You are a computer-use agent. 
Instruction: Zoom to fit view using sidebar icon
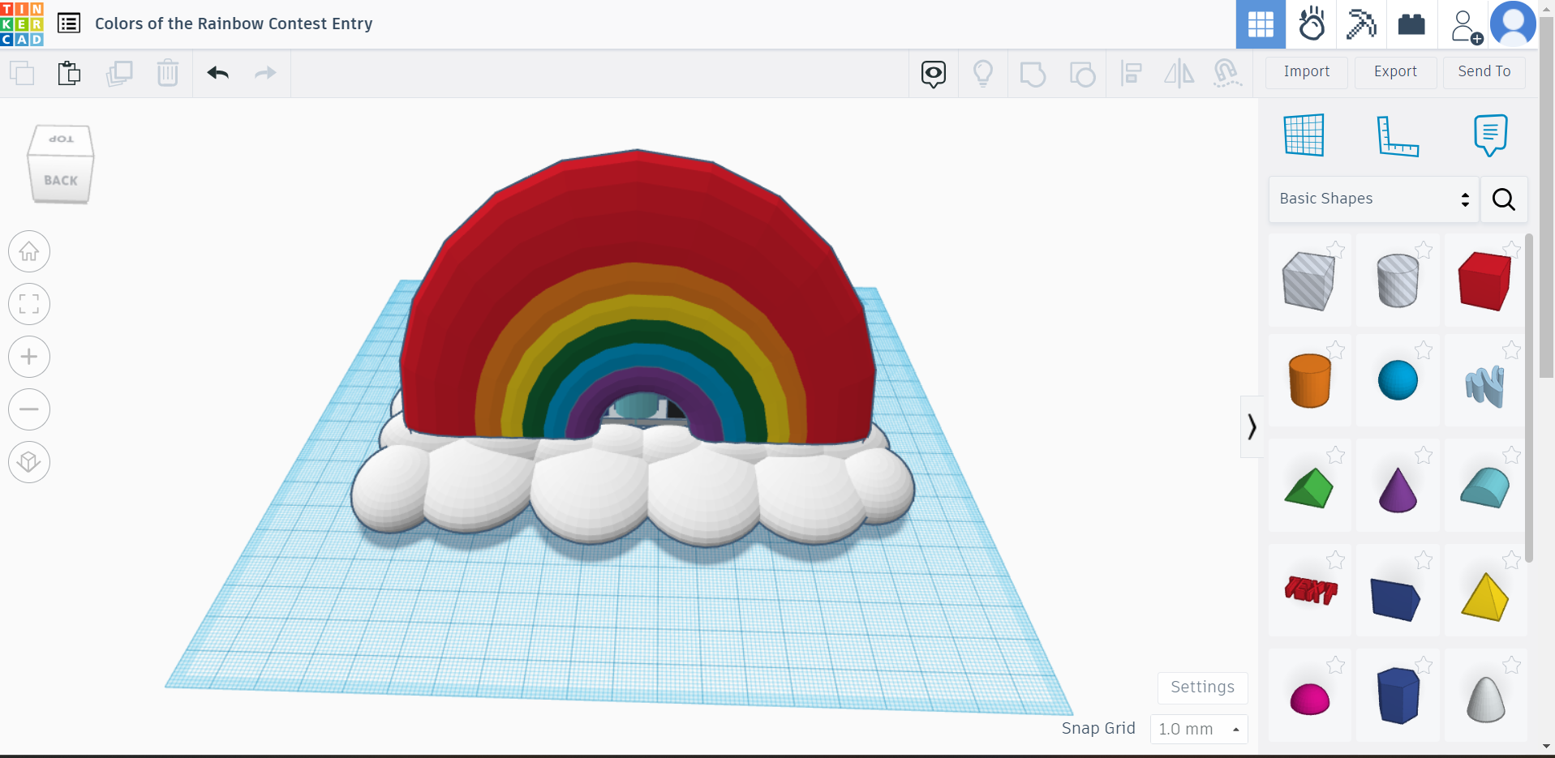[28, 304]
